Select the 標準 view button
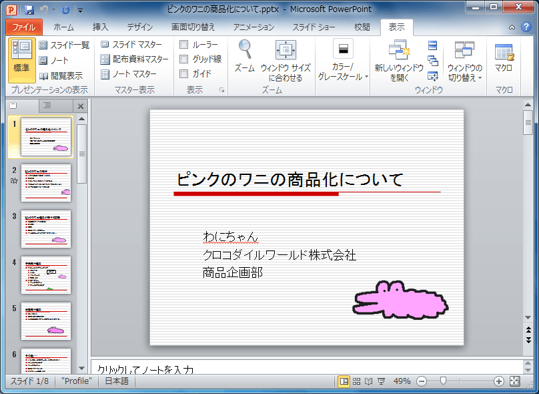539x394 pixels. (21, 60)
